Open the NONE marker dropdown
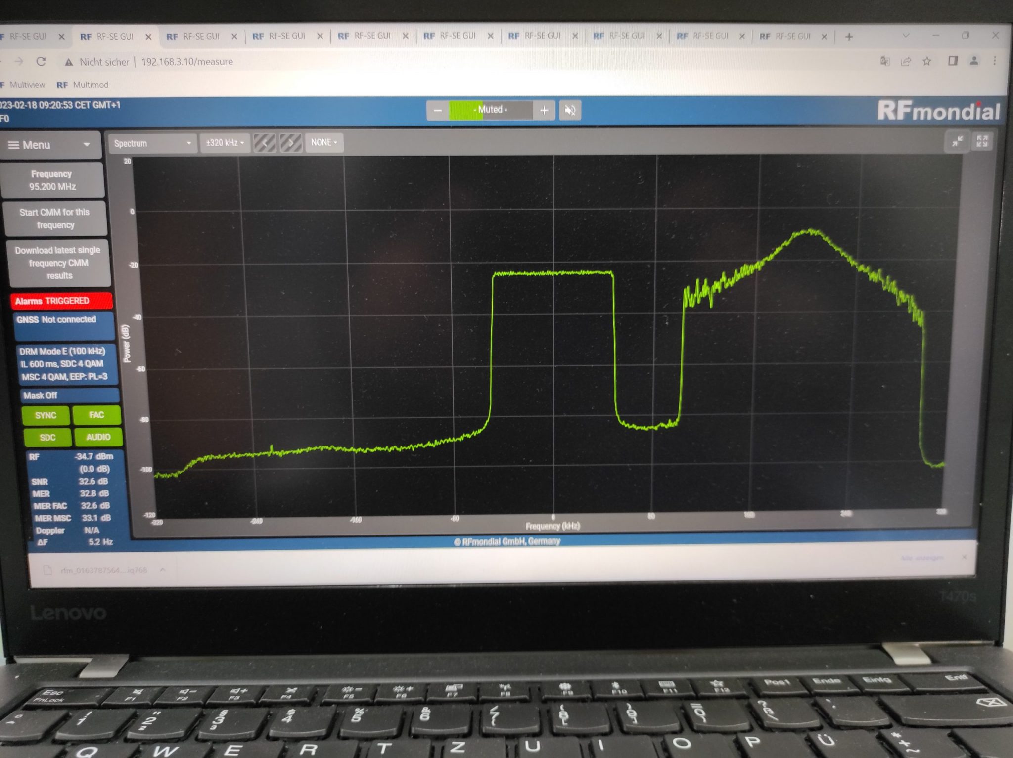The width and height of the screenshot is (1013, 758). click(323, 143)
